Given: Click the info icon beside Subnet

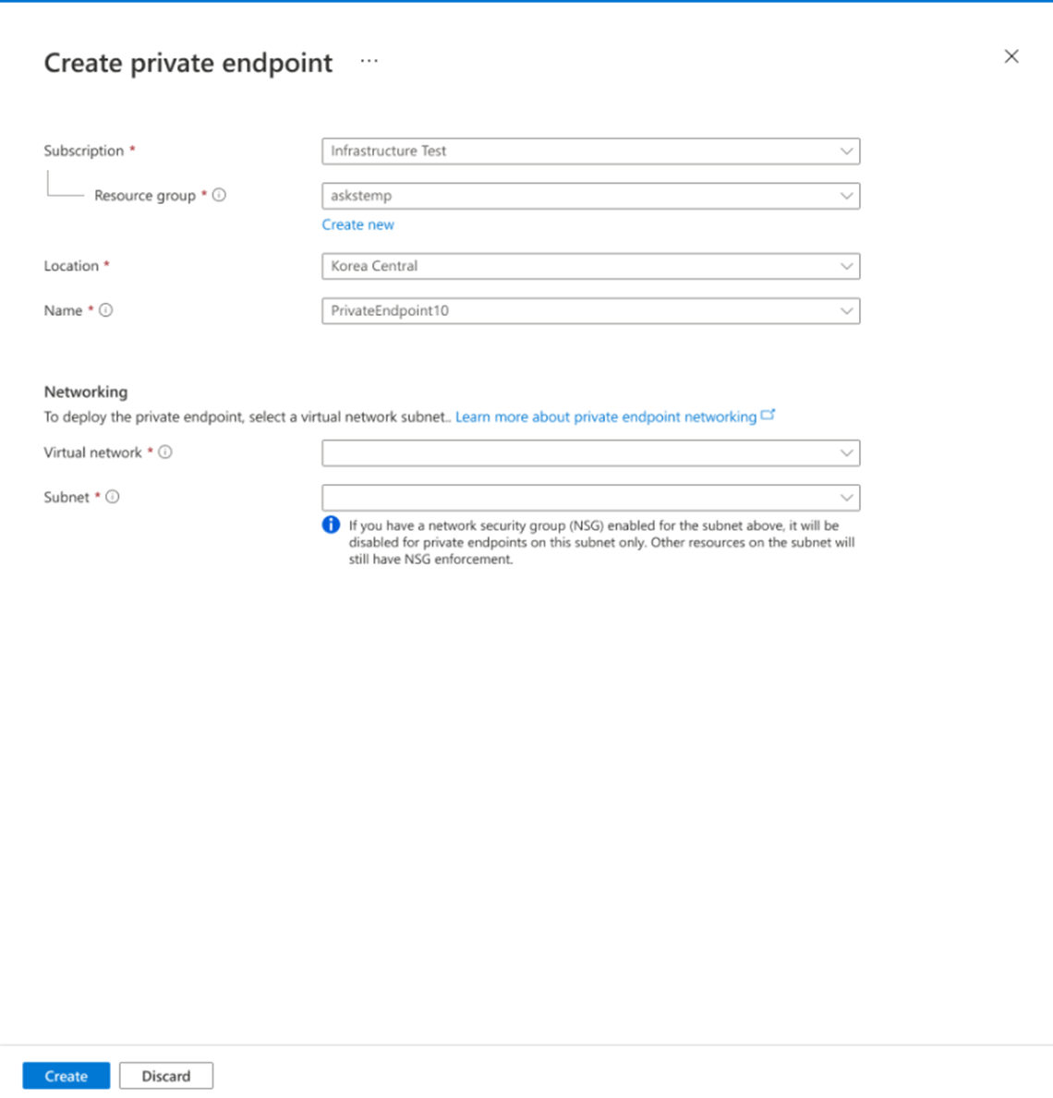Looking at the screenshot, I should tap(112, 497).
